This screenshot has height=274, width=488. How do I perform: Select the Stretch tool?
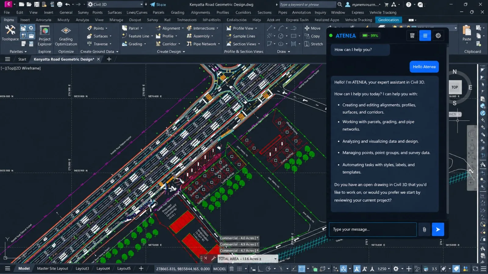pos(314,44)
